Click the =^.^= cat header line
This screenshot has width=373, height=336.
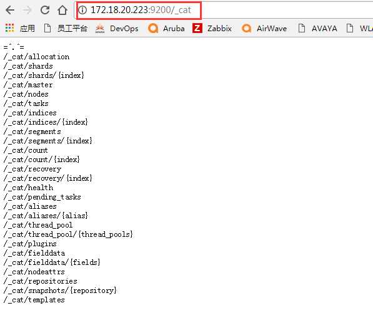(14, 47)
